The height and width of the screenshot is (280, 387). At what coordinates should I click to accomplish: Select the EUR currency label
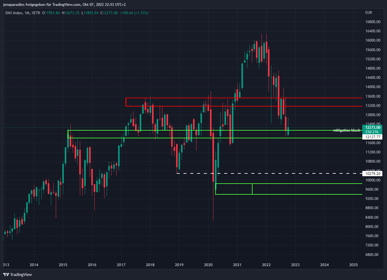(x=368, y=13)
